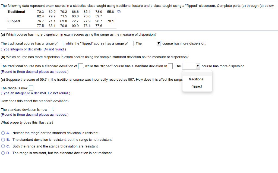
Task: Select radio option A, neither is resistant
Action: tap(3, 133)
